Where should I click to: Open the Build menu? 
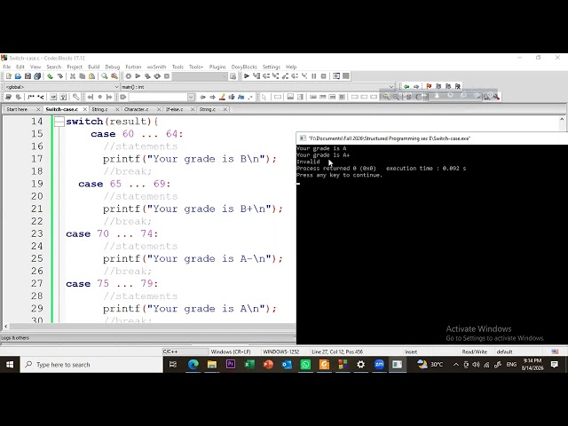(94, 67)
